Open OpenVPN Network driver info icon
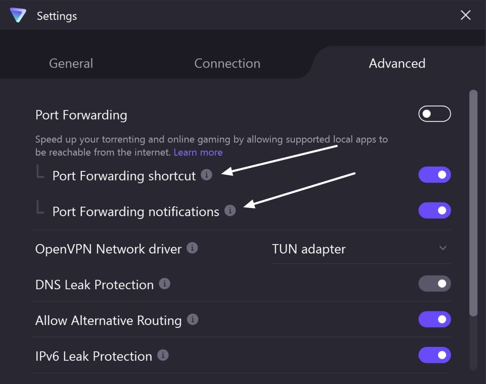Screen dimensions: 486x384 pos(192,248)
